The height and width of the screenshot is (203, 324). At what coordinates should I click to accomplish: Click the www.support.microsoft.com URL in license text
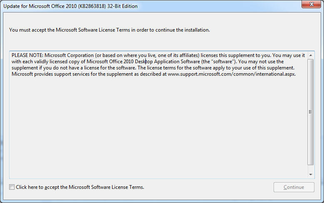click(232, 74)
